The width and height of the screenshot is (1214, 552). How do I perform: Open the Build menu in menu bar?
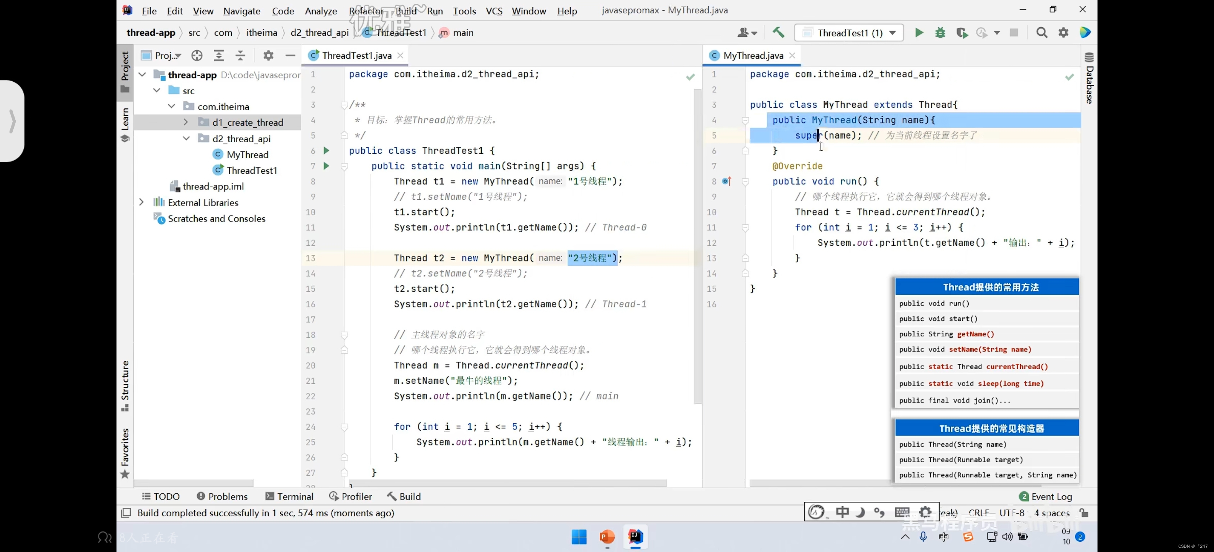point(405,10)
